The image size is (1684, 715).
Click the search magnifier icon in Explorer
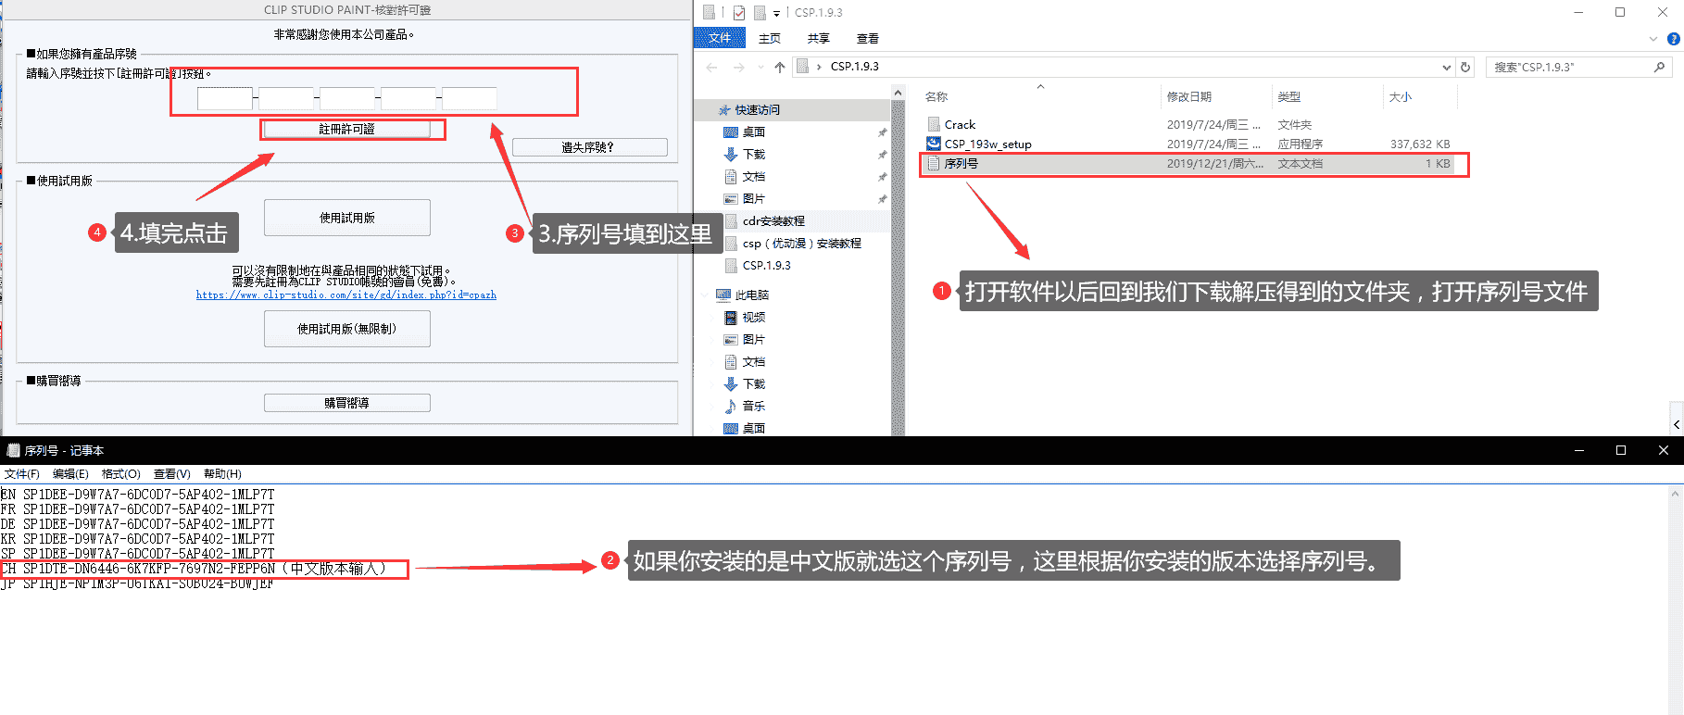pos(1659,67)
